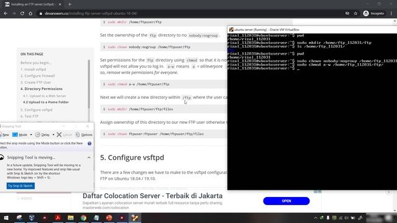Screen dimensions: 397x223
Task: Click the VirtualBox ubuntu server title bar
Action: [312, 30]
